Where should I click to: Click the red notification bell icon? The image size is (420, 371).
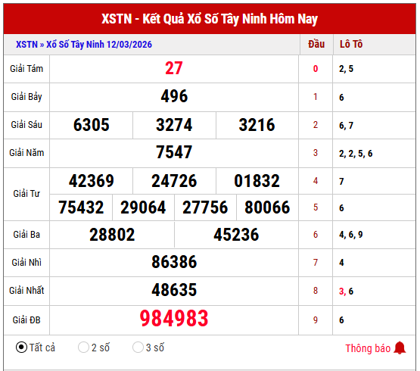[400, 348]
